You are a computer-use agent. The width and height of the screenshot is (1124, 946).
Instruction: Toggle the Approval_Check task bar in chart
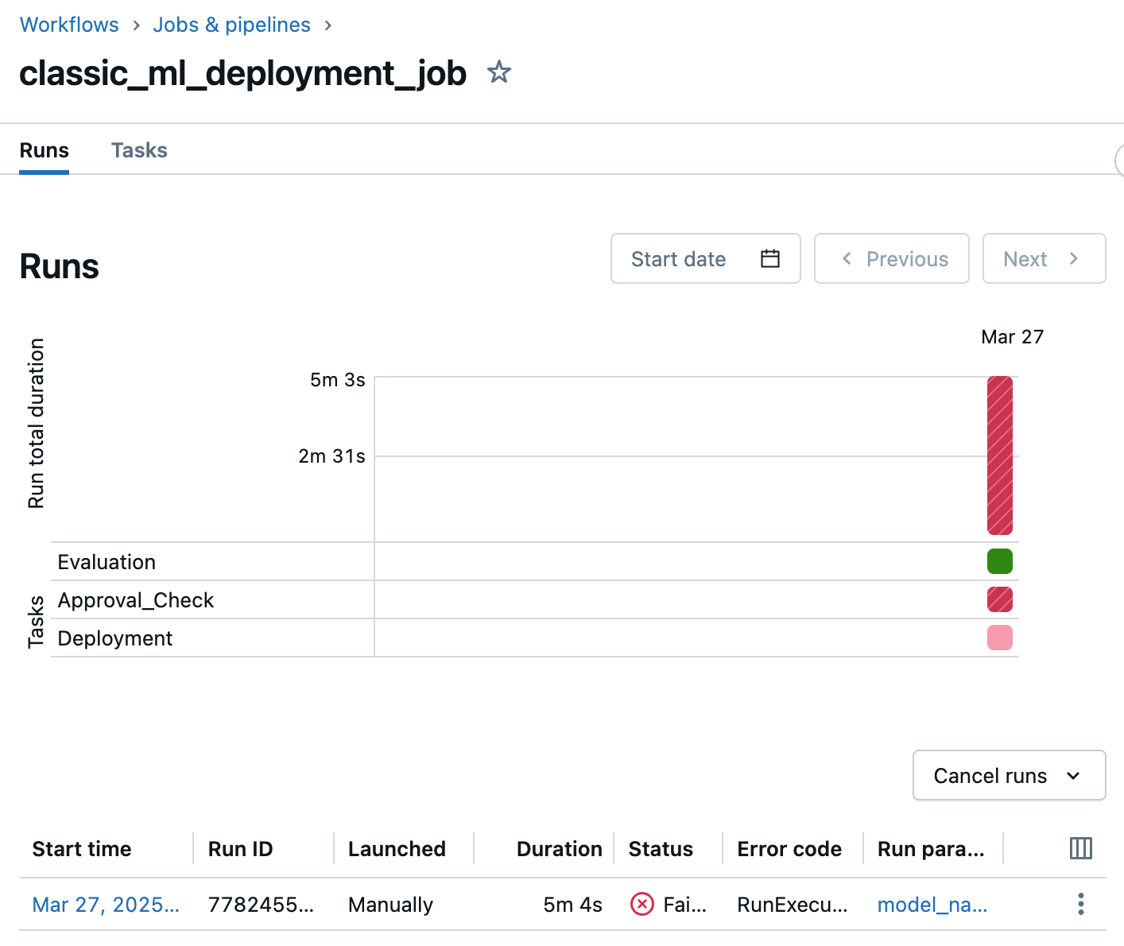[999, 599]
